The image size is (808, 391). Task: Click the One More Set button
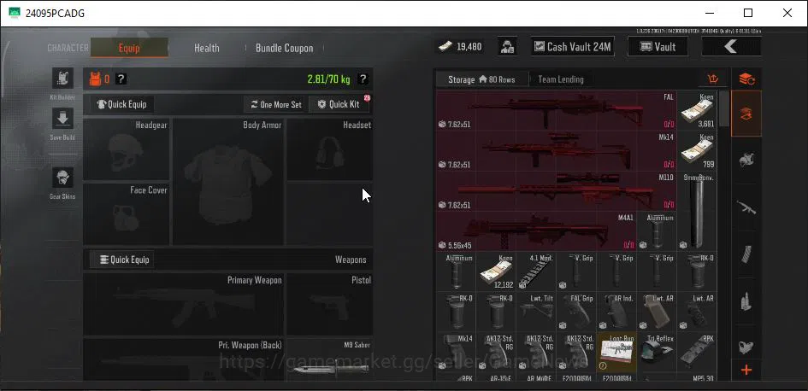(x=275, y=104)
